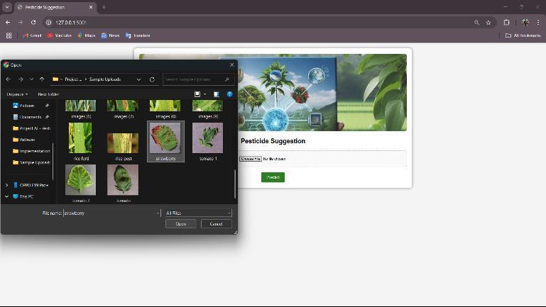Click the green Predict button
Screen dimensions: 546x307
[x=273, y=177]
